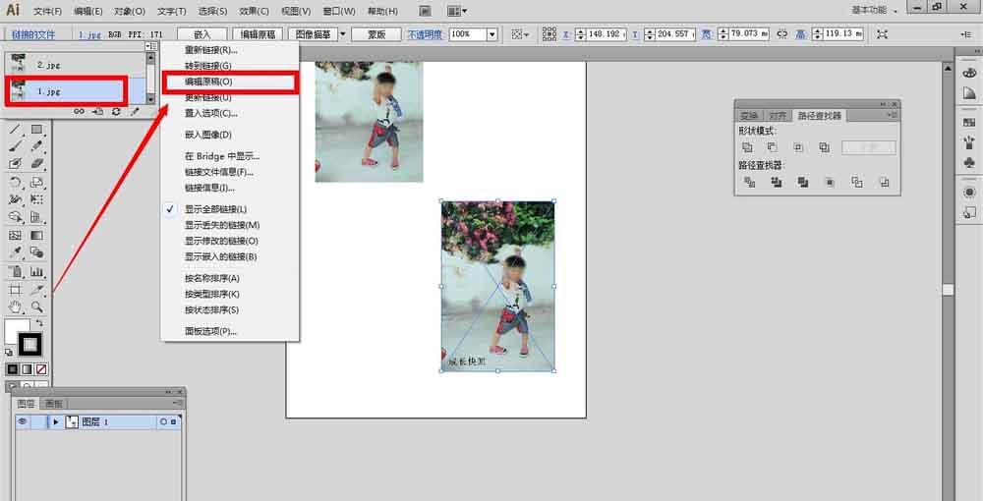Click Edit Original pencil icon in Links panel
The image size is (983, 501).
click(134, 111)
